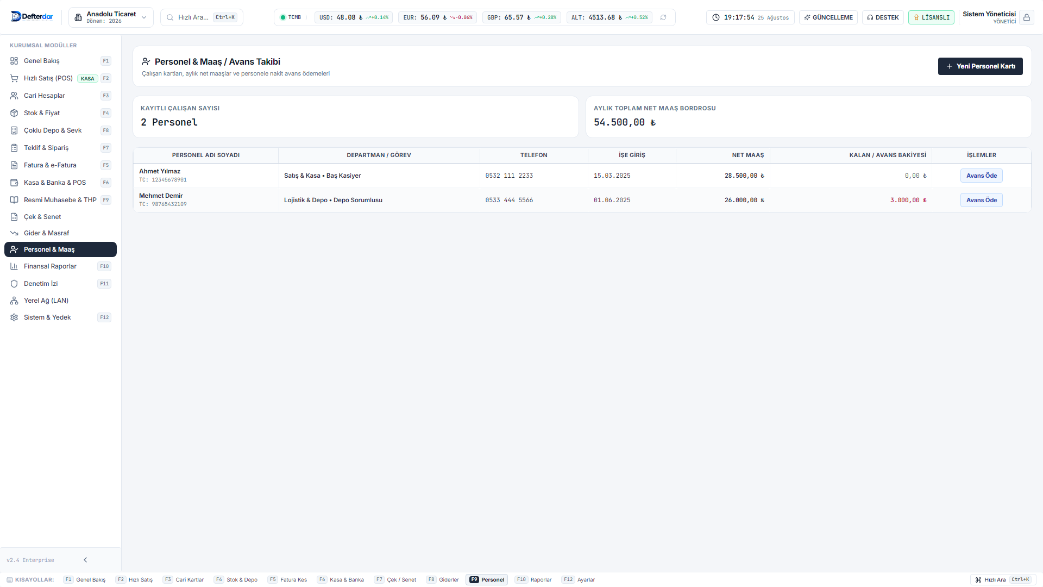Select Mehmet Demir name cell
This screenshot has width=1043, height=587.
pyautogui.click(x=206, y=200)
